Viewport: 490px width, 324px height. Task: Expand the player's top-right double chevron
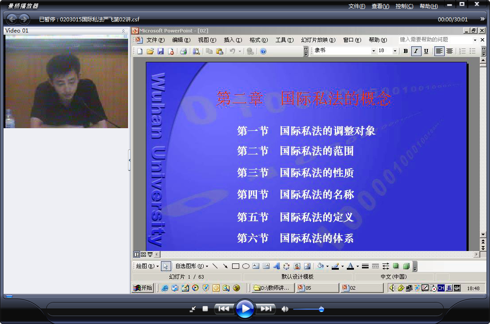(482, 19)
